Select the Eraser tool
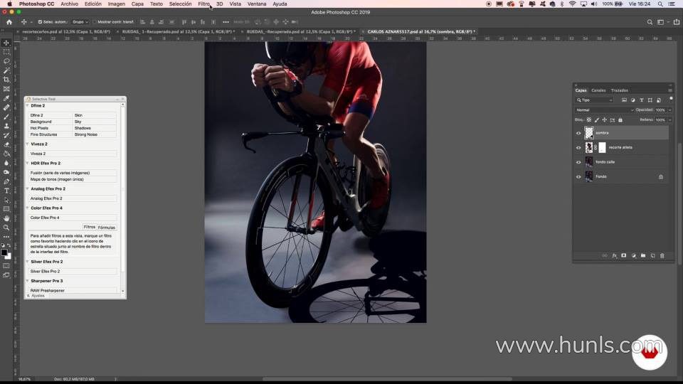The image size is (683, 384). [6, 144]
